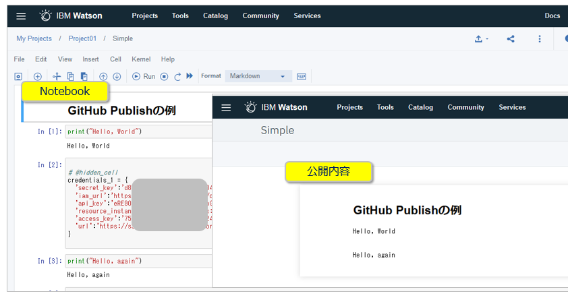Open Community in the Notebook window header
Viewport: 568px width, 304px height.
click(261, 16)
